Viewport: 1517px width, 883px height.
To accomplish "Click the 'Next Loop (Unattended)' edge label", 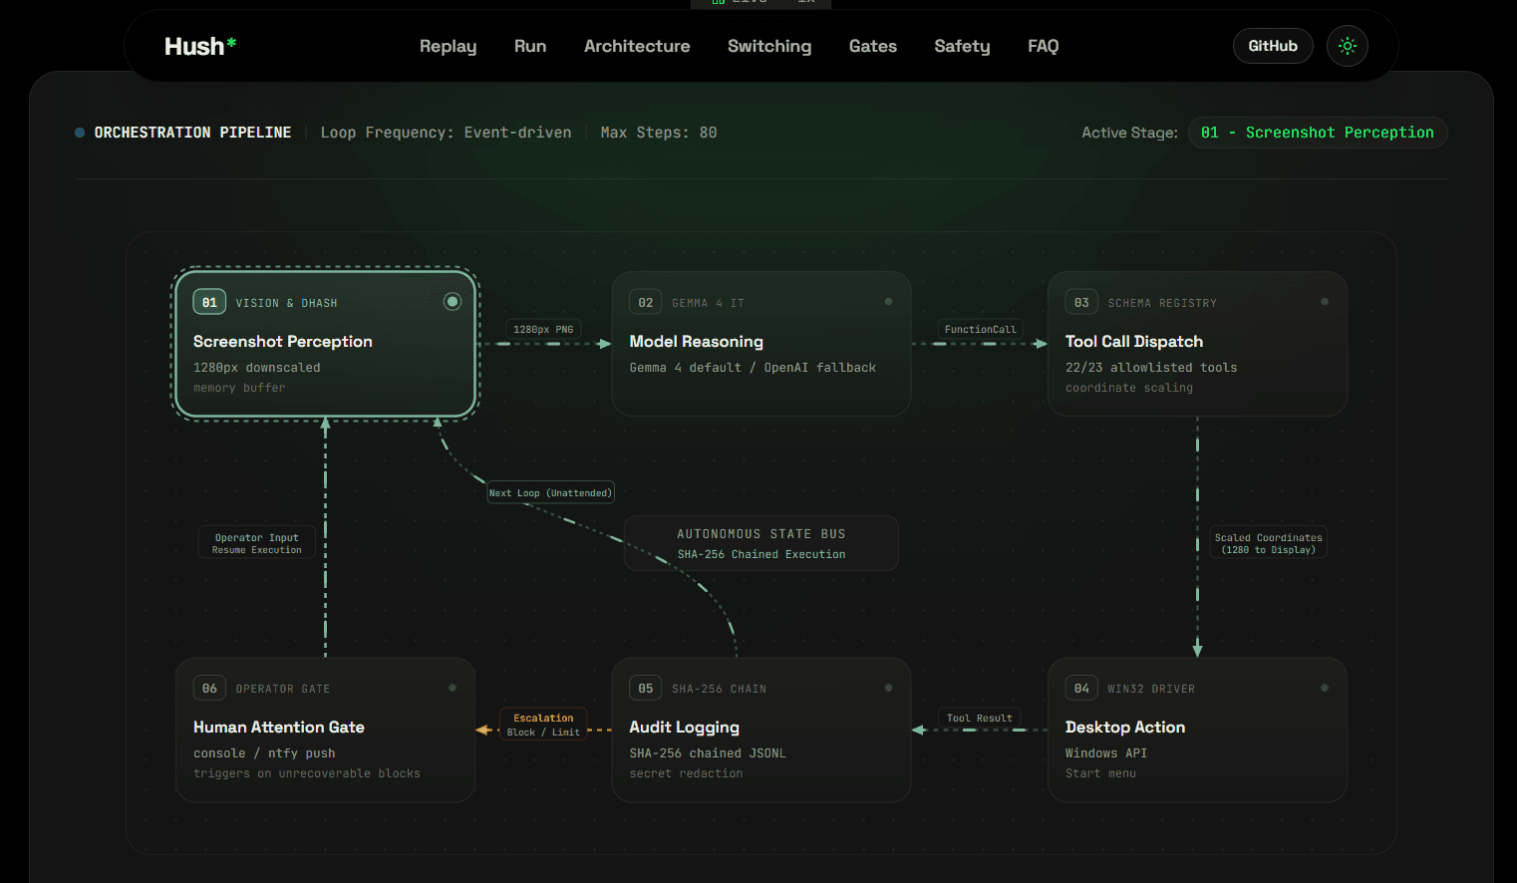I will tap(550, 492).
